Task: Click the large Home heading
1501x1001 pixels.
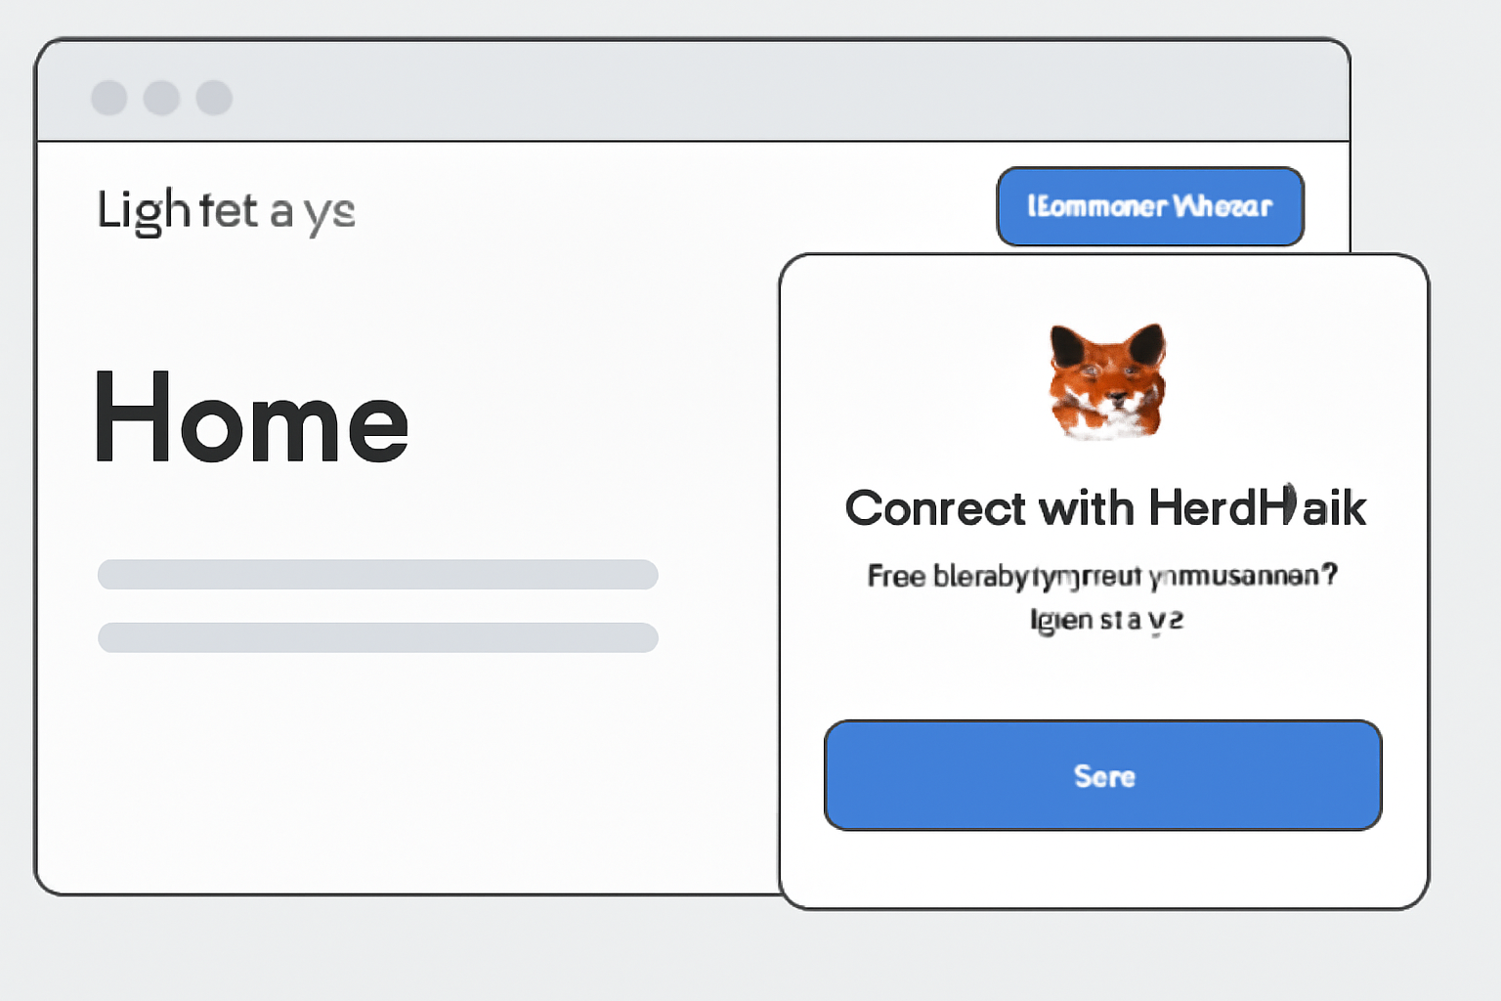Action: tap(251, 418)
